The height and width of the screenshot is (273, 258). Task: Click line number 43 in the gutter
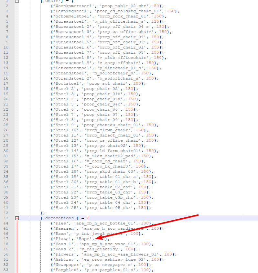pos(6,218)
